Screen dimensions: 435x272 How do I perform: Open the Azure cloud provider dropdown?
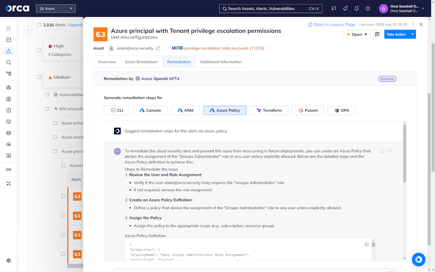pyautogui.click(x=56, y=8)
